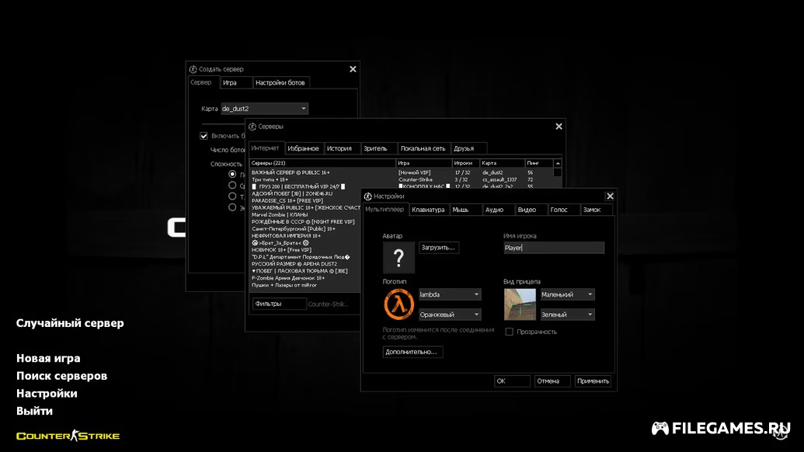804x452 pixels.
Task: Click the Загрузить... avatar button
Action: click(x=438, y=248)
